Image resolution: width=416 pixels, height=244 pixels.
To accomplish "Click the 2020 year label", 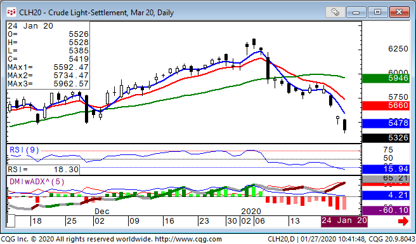I will 251,212.
